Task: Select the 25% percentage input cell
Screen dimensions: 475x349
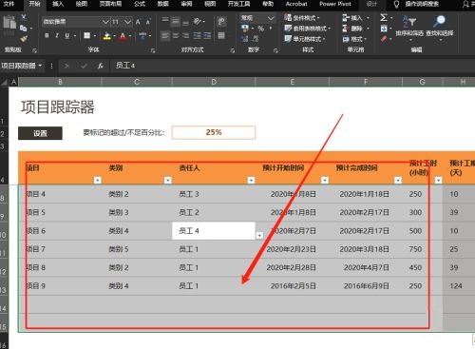Action: [x=214, y=132]
